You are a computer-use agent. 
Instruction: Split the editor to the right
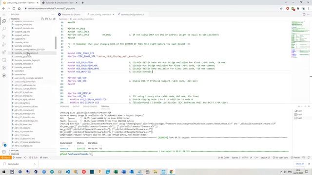(304, 15)
